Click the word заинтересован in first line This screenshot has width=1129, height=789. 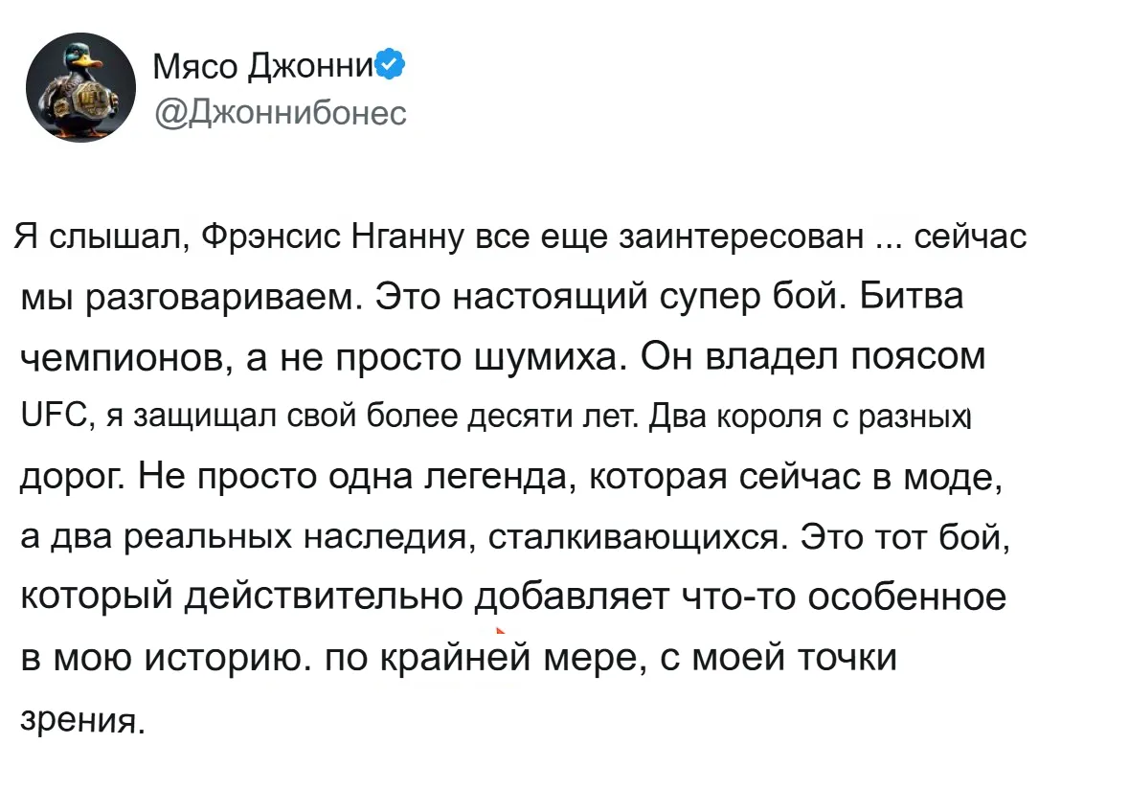coord(740,237)
